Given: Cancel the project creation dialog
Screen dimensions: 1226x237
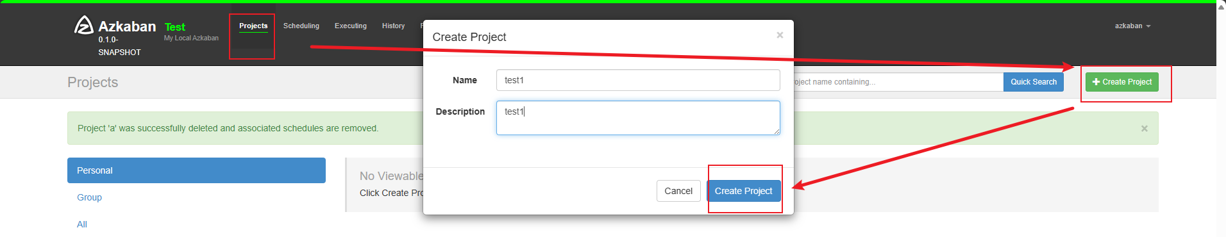Looking at the screenshot, I should (678, 191).
